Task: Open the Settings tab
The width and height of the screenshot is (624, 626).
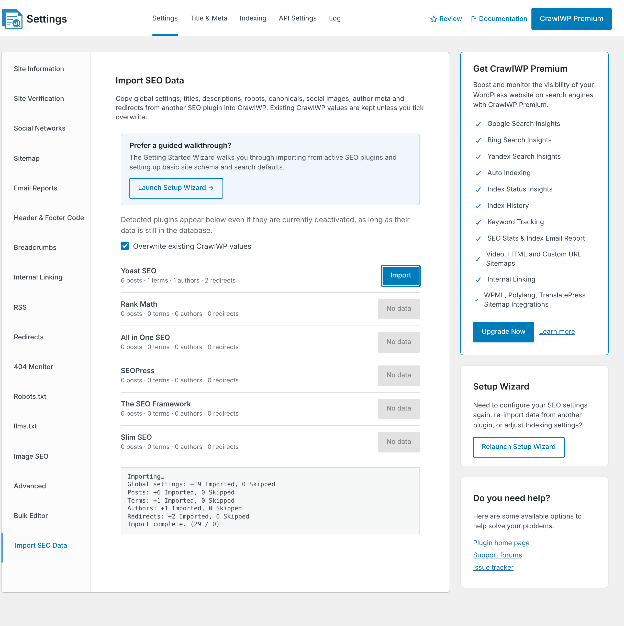Action: click(165, 18)
